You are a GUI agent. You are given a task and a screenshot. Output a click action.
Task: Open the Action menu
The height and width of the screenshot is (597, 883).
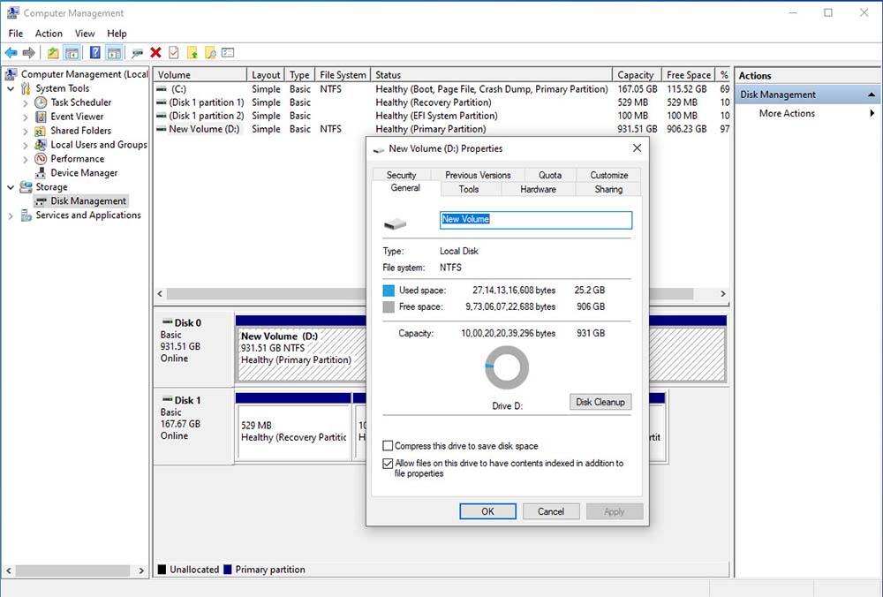coord(49,34)
